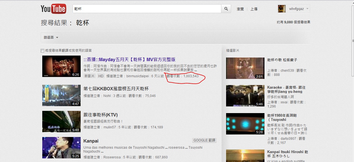Open the chen539 uploader link

pyautogui.click(x=287, y=71)
